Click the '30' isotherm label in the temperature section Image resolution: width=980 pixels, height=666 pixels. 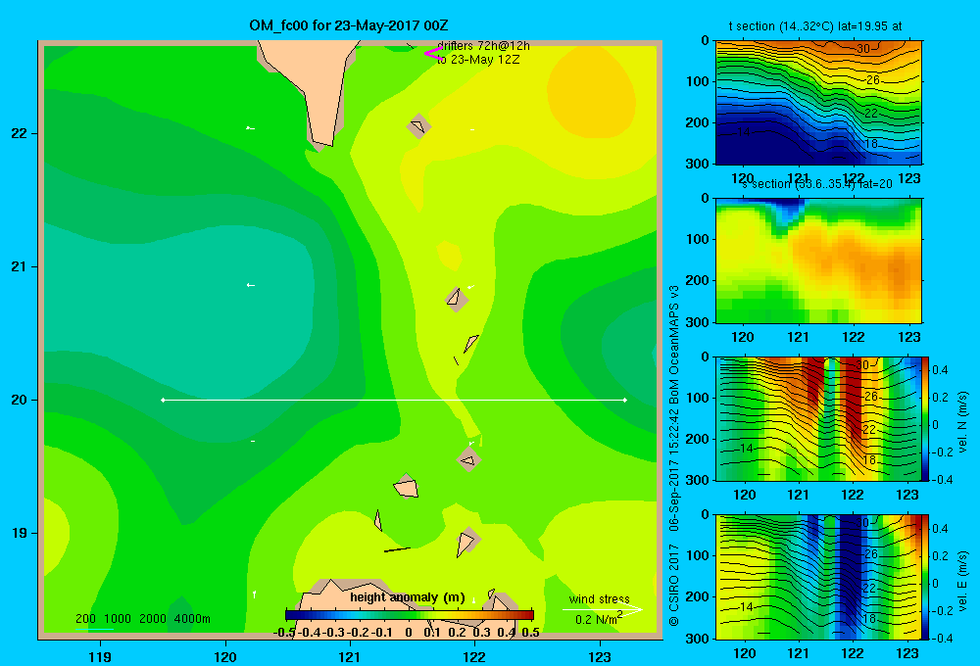863,49
